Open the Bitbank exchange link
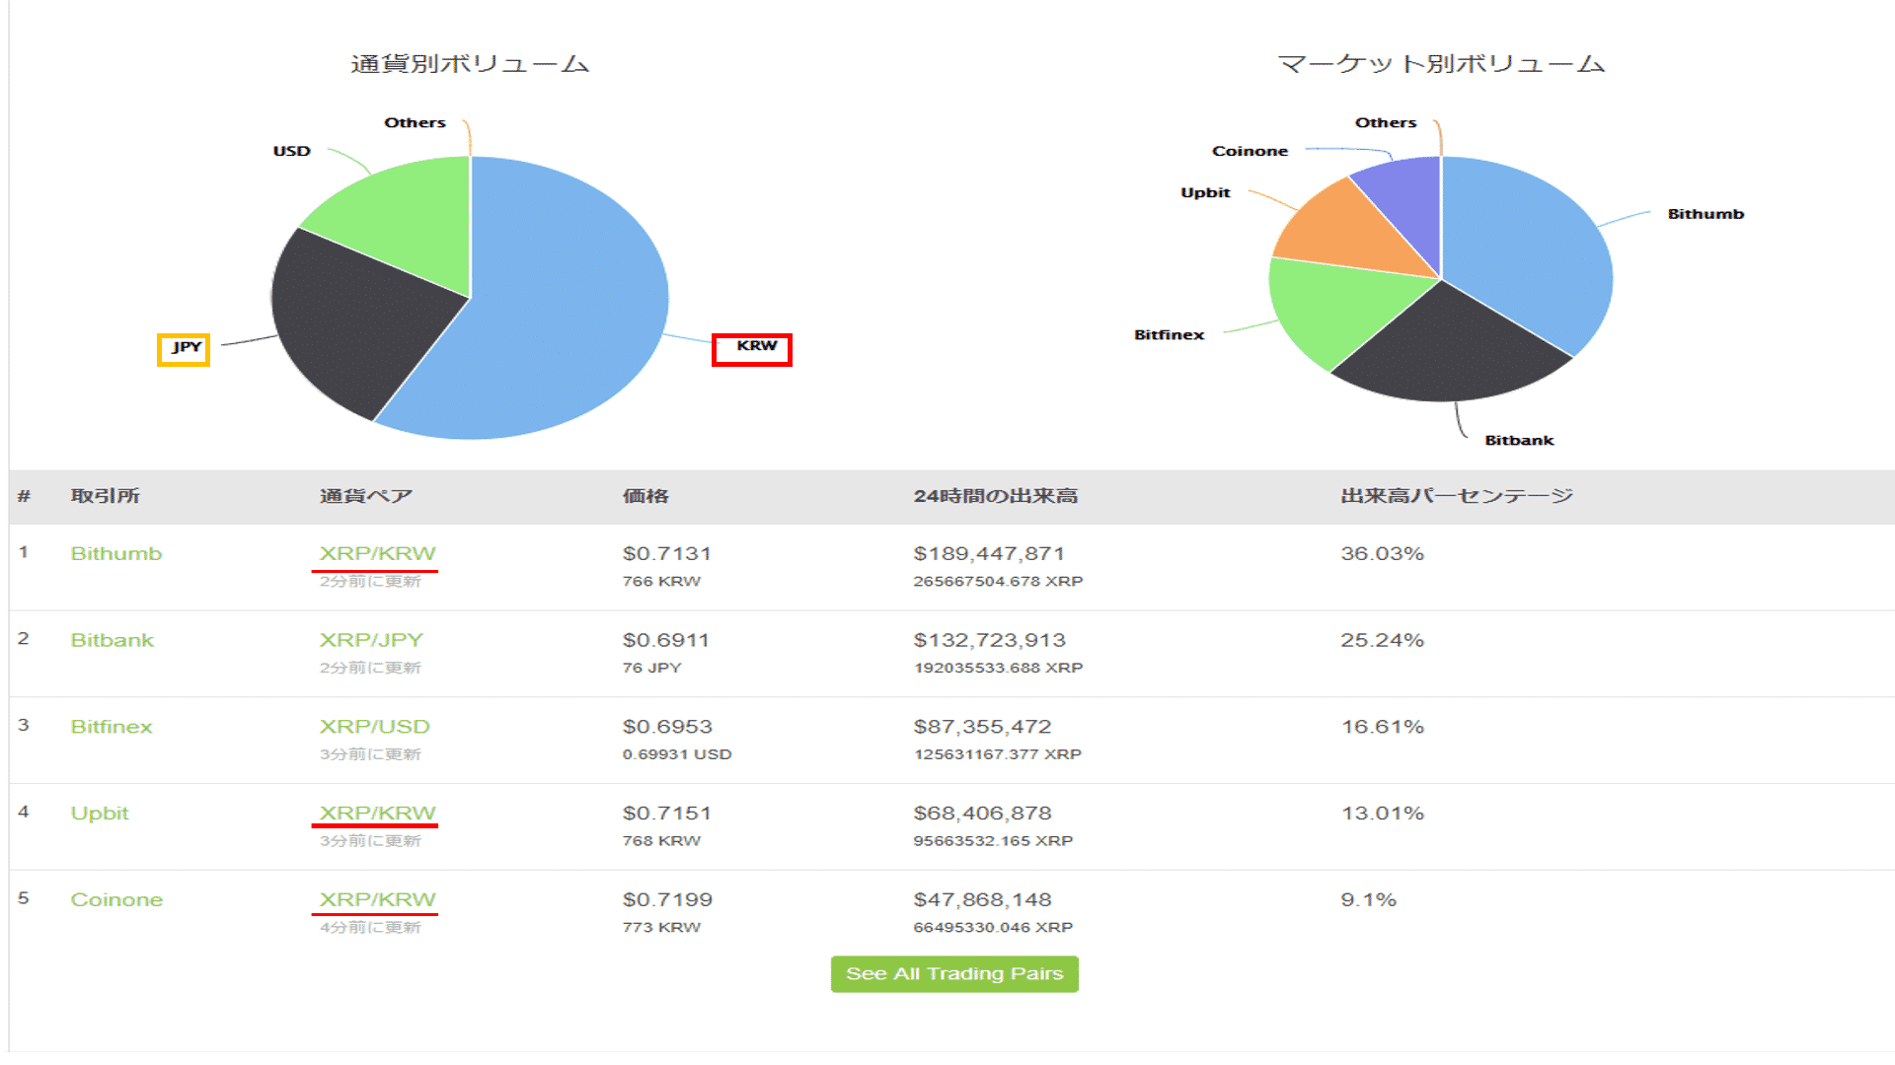 113,641
